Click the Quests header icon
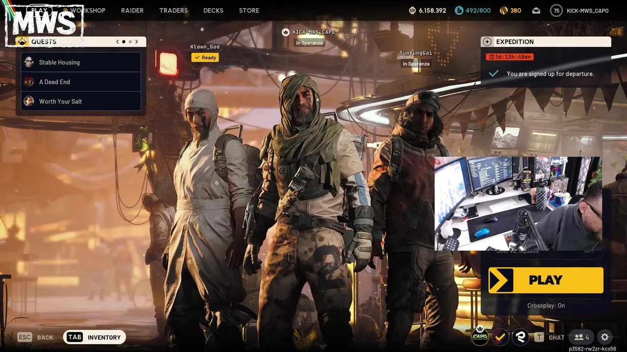The width and height of the screenshot is (627, 352). tap(22, 42)
